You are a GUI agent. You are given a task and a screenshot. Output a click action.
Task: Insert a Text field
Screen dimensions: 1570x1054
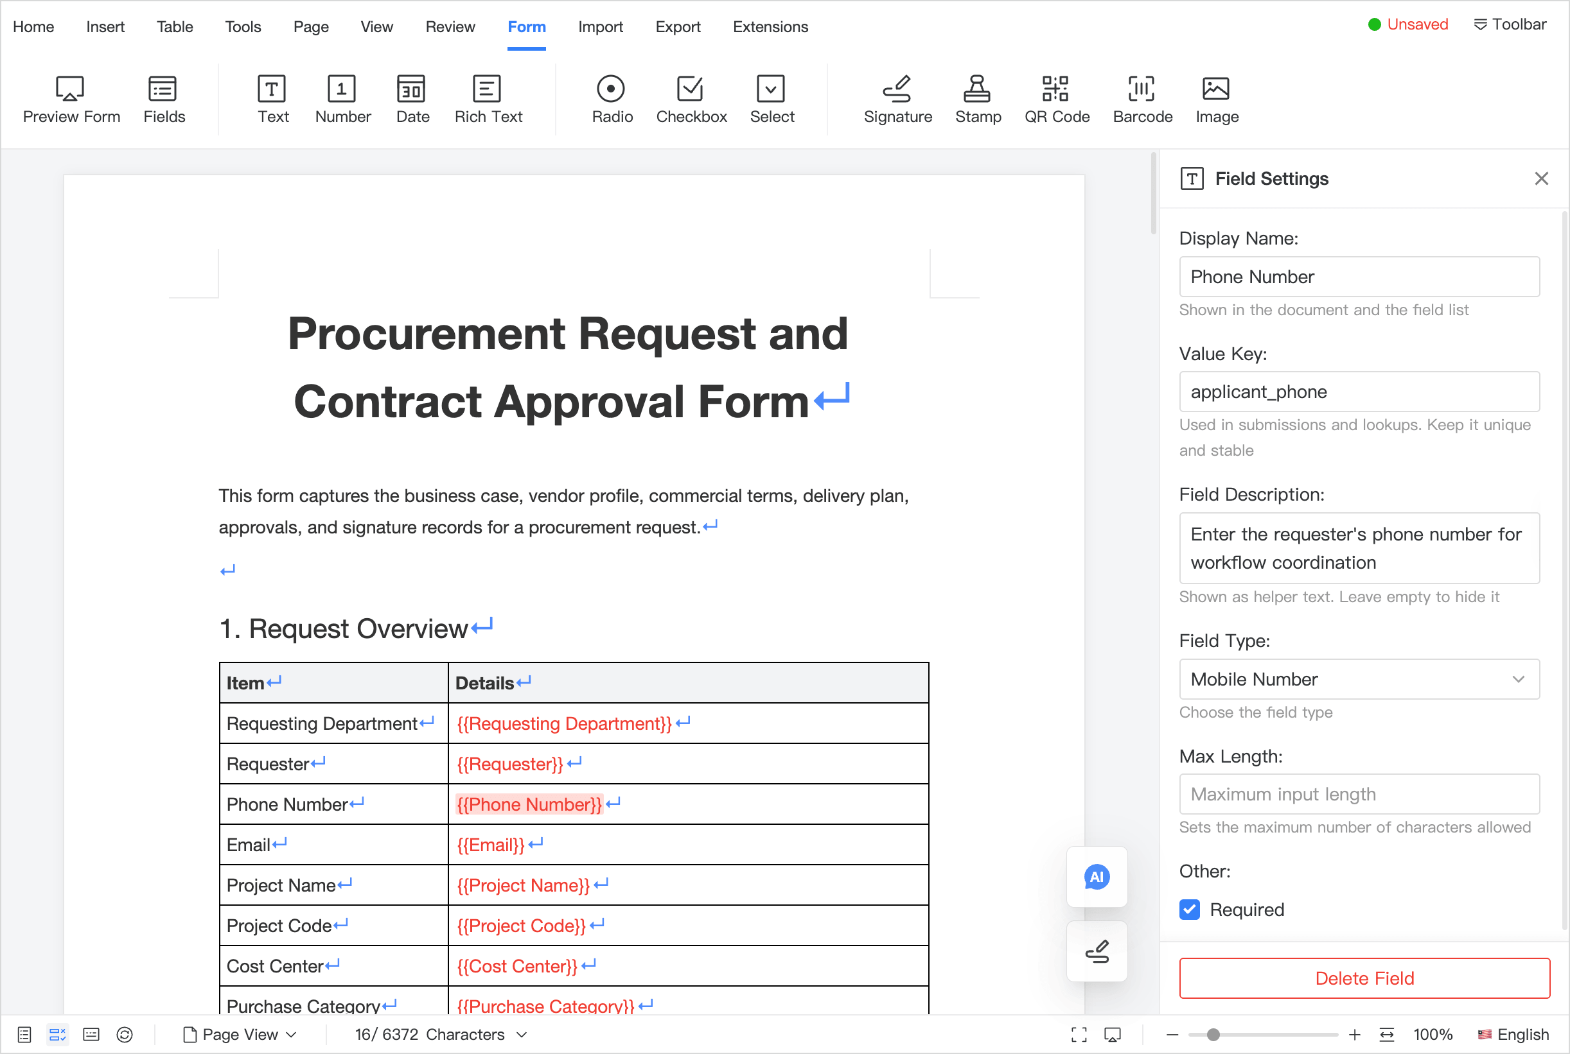tap(272, 99)
